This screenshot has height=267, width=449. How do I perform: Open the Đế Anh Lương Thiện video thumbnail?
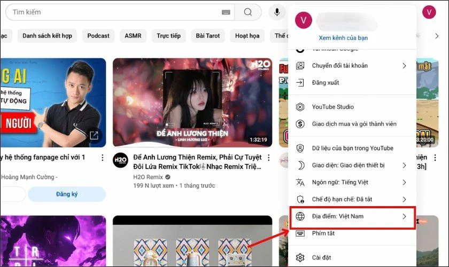192,103
